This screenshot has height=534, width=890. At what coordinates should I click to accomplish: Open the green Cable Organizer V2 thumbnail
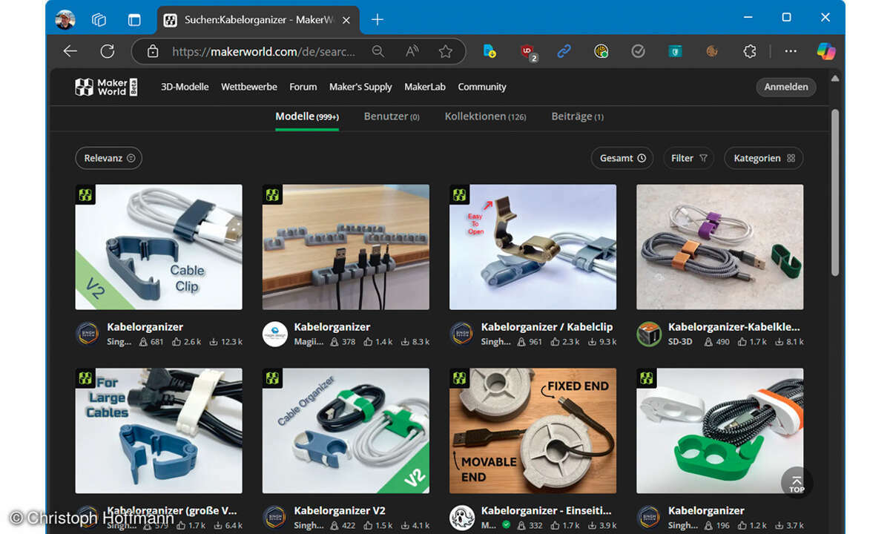click(x=346, y=431)
